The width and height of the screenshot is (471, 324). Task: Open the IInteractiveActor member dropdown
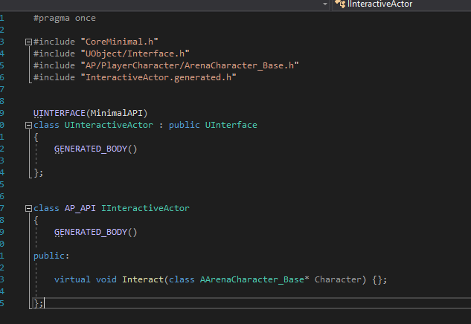403,4
